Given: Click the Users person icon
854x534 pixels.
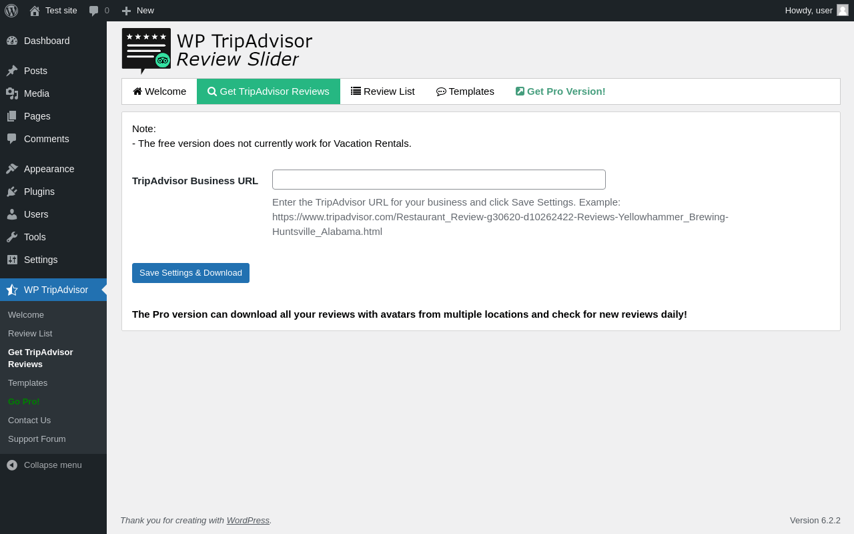Looking at the screenshot, I should click(12, 214).
